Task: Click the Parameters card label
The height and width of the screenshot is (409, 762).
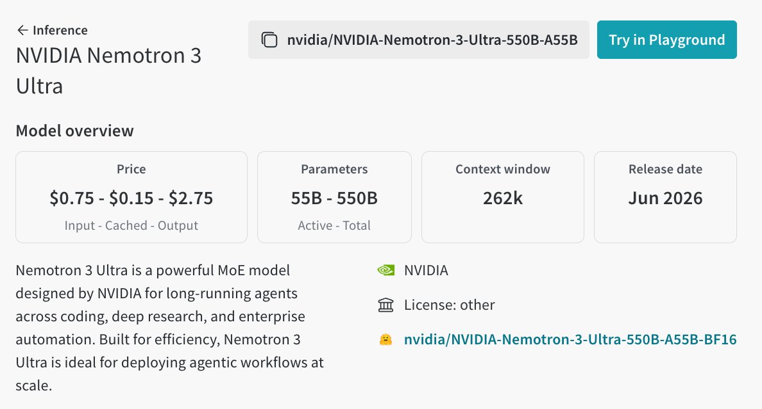Action: [x=334, y=169]
